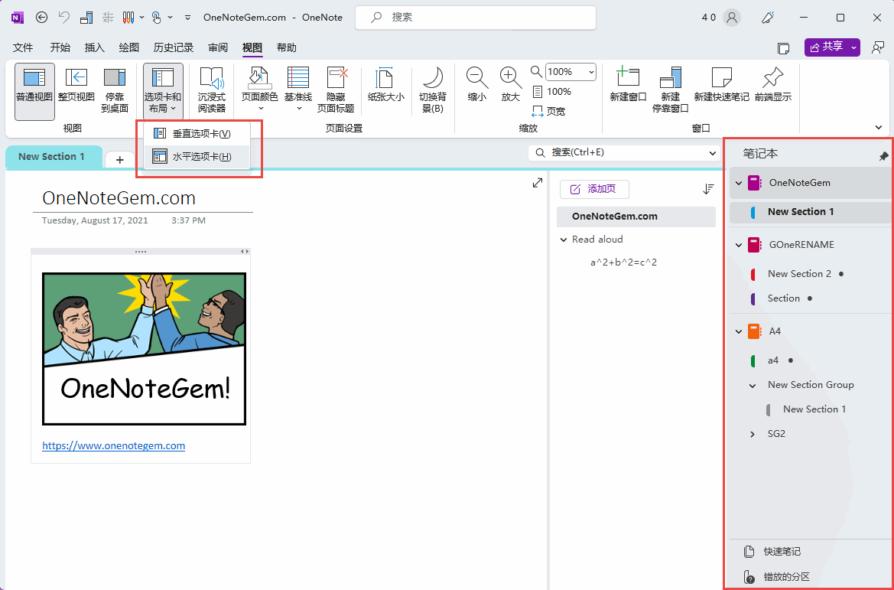Switch to the 插入 Insert tab
The height and width of the screenshot is (590, 894).
pyautogui.click(x=95, y=48)
